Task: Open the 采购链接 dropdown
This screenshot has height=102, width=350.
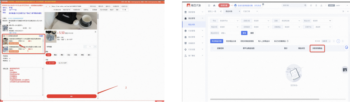Action: click(x=256, y=27)
